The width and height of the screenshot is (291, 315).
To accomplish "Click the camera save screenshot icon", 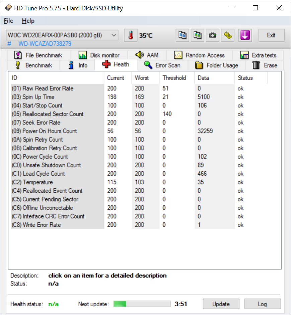I will [213, 35].
